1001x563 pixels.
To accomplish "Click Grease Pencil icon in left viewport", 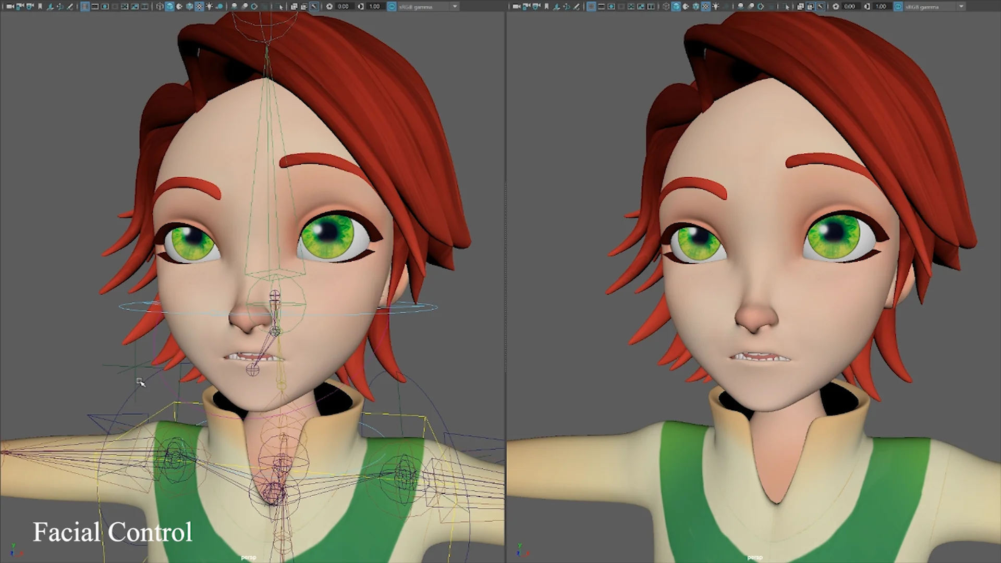I will [x=70, y=6].
